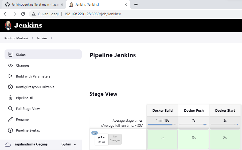Open a new browser tab with plus

click(x=136, y=5)
